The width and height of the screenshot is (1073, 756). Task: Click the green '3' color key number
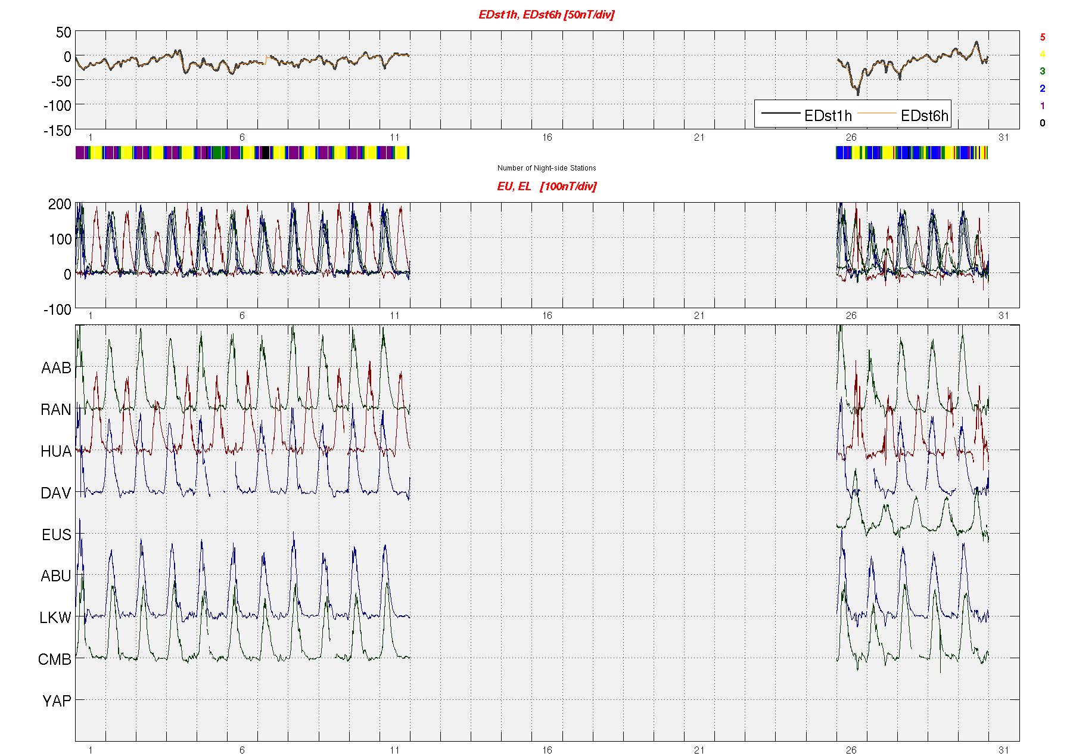coord(1042,71)
